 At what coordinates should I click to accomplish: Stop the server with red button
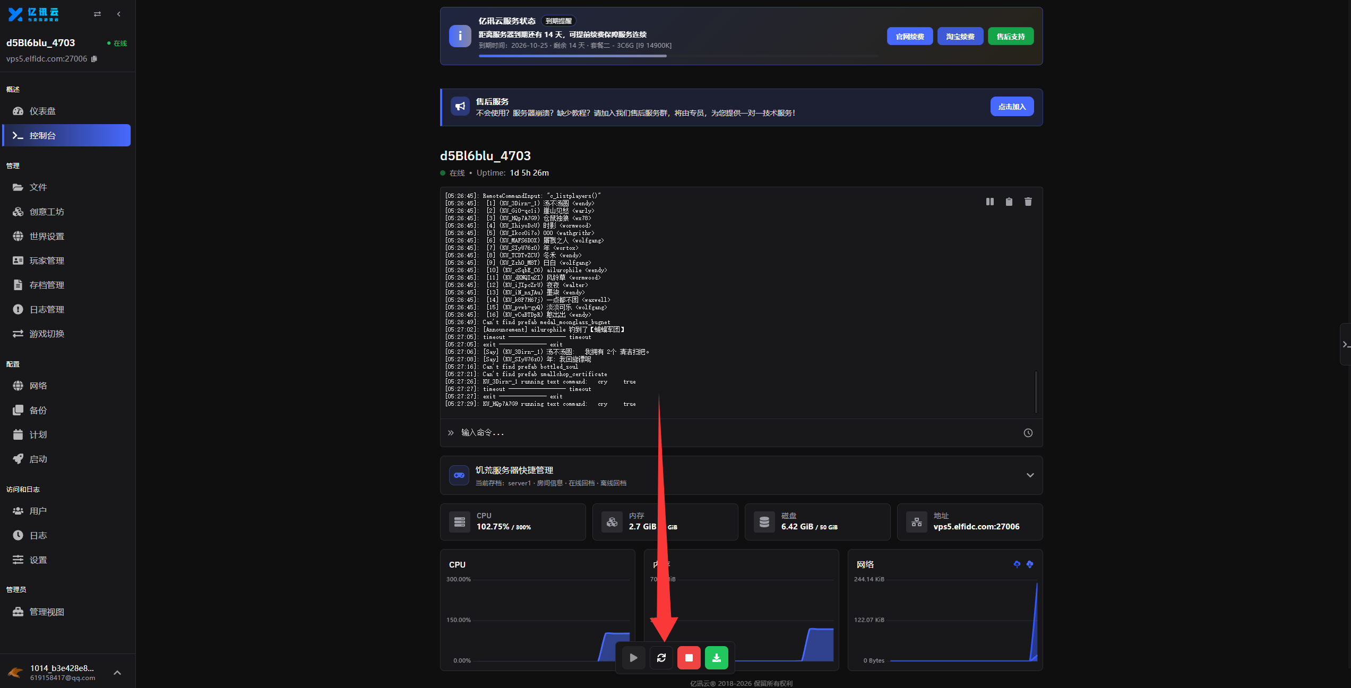689,658
